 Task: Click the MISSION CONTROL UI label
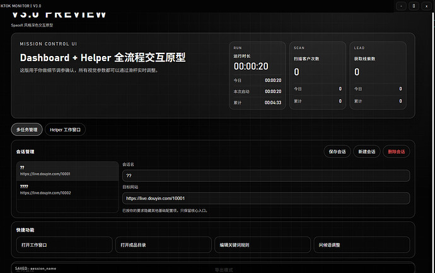point(49,44)
